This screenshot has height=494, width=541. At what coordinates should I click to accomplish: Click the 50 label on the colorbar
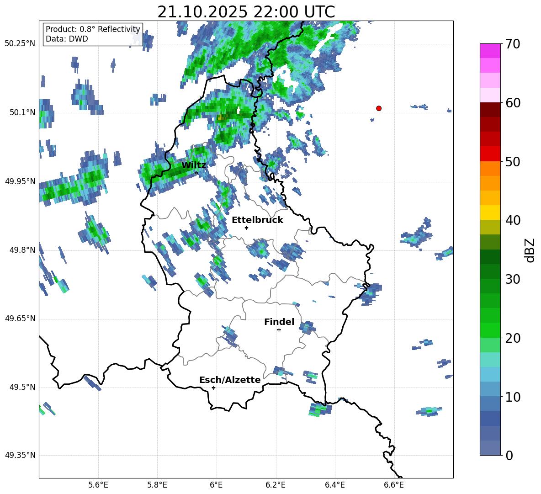[513, 161]
